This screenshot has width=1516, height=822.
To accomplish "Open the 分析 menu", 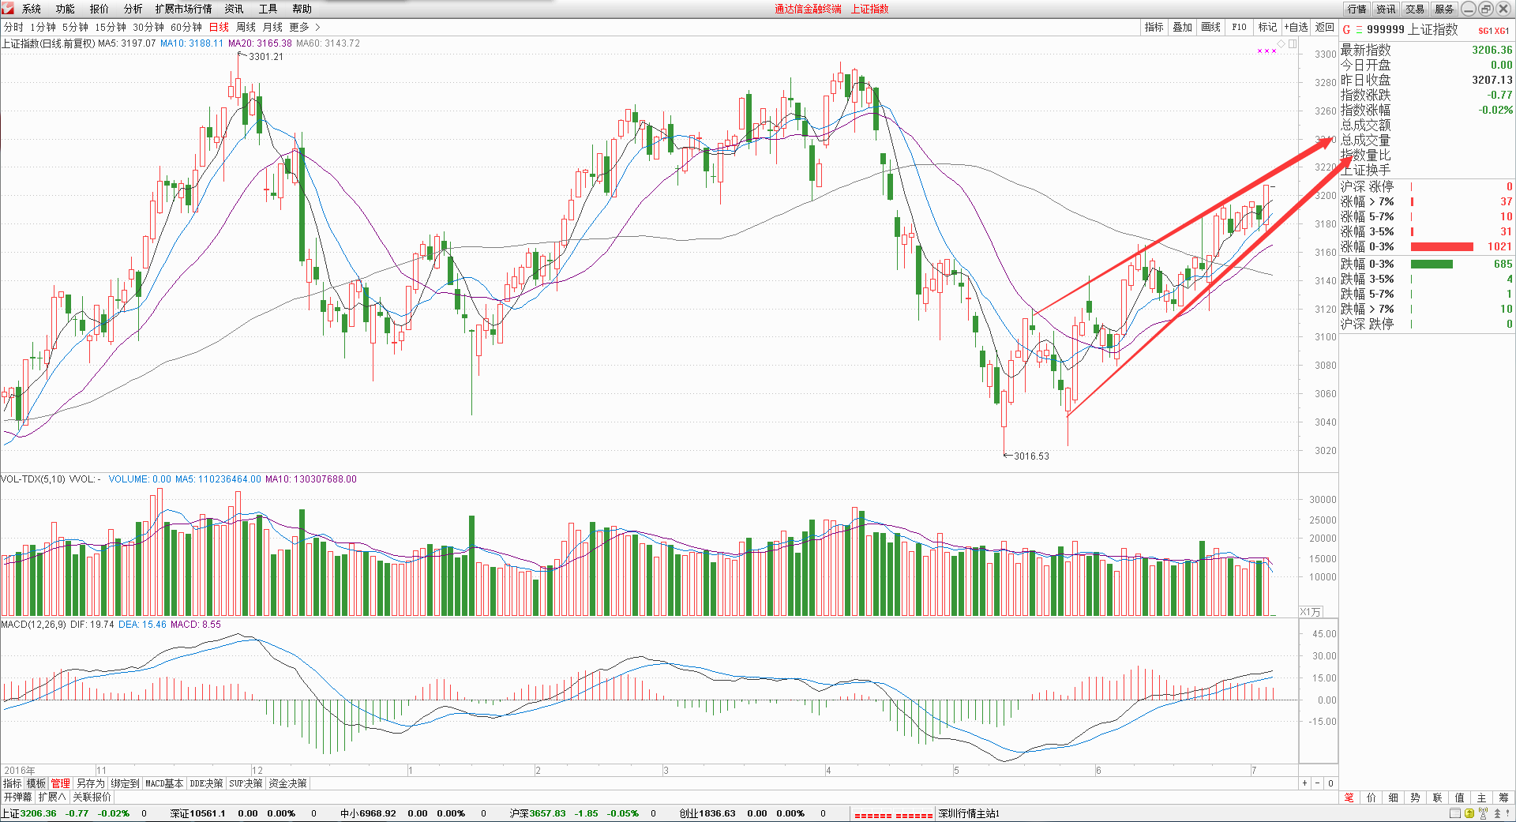I will 133,9.
